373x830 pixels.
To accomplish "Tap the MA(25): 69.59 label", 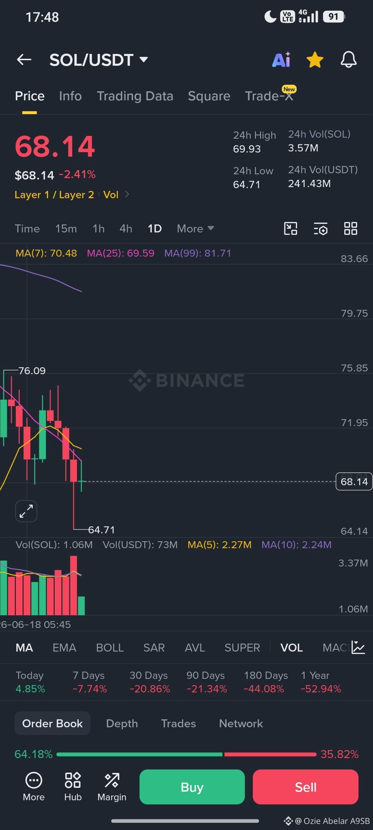I will coord(121,253).
